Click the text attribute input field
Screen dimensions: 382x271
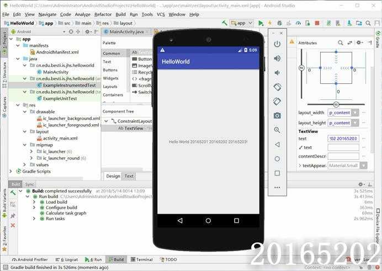(343, 139)
